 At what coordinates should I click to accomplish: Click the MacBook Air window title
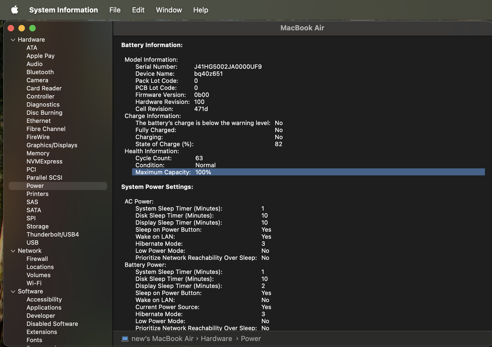pos(303,28)
